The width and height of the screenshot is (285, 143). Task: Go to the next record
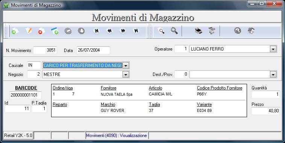123,31
